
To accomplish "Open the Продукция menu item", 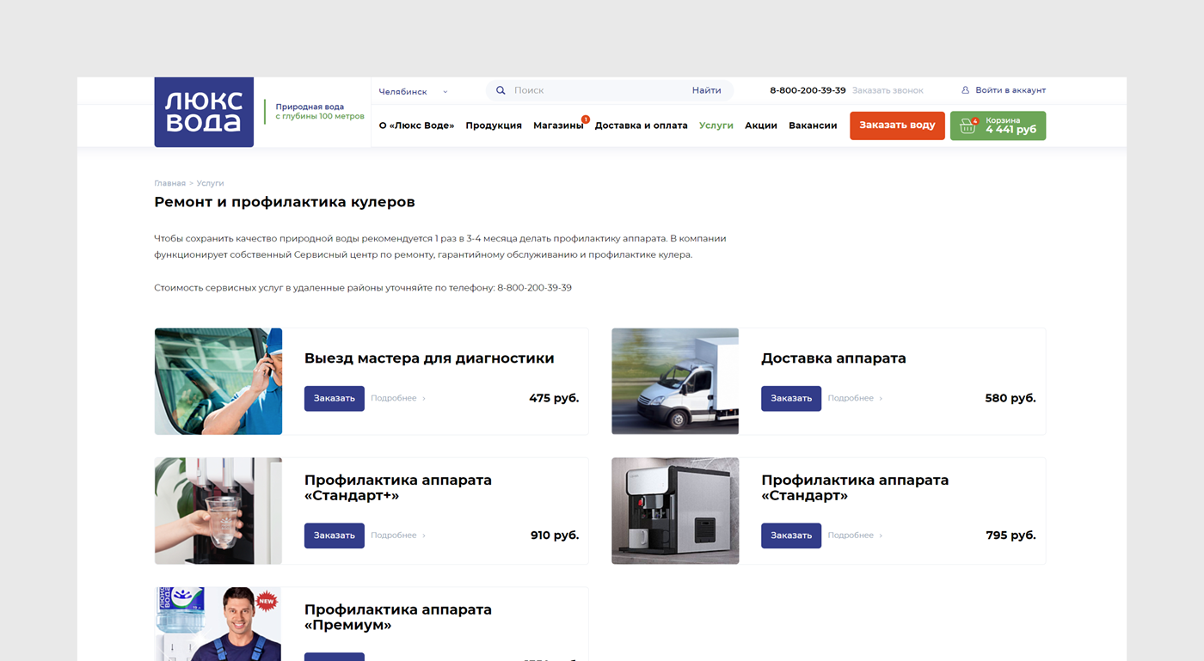I will 494,125.
